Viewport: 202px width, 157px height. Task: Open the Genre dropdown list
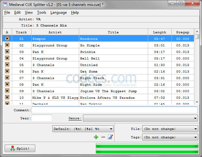coord(140,118)
